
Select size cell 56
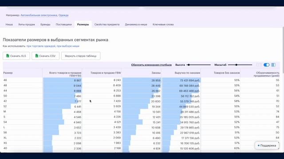[5, 132]
